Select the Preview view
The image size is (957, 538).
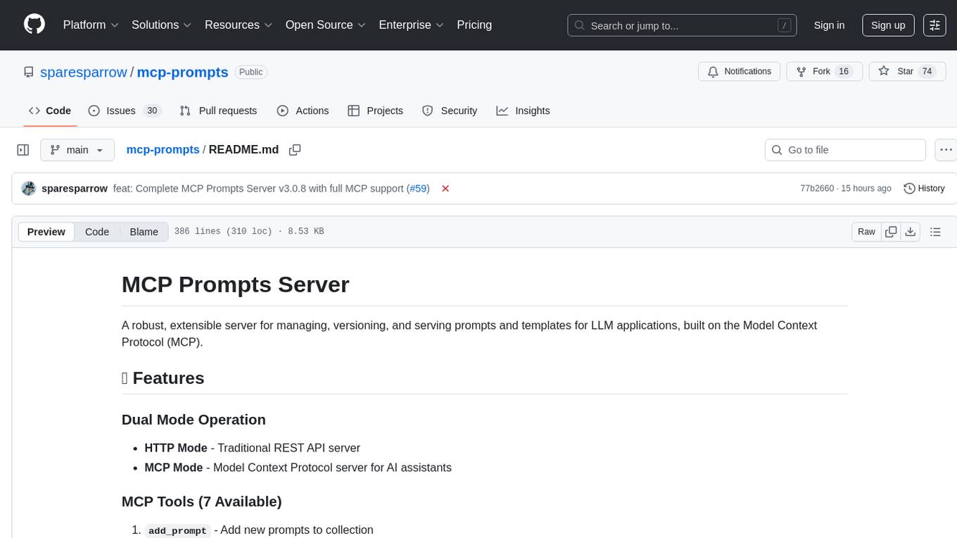(x=46, y=232)
